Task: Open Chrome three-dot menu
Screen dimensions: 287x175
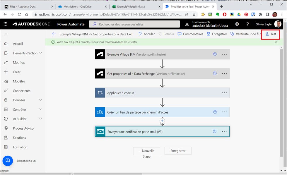Action: [282, 14]
